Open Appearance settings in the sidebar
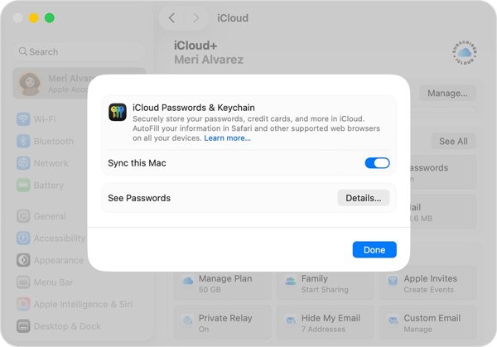This screenshot has height=347, width=497. tap(51, 260)
